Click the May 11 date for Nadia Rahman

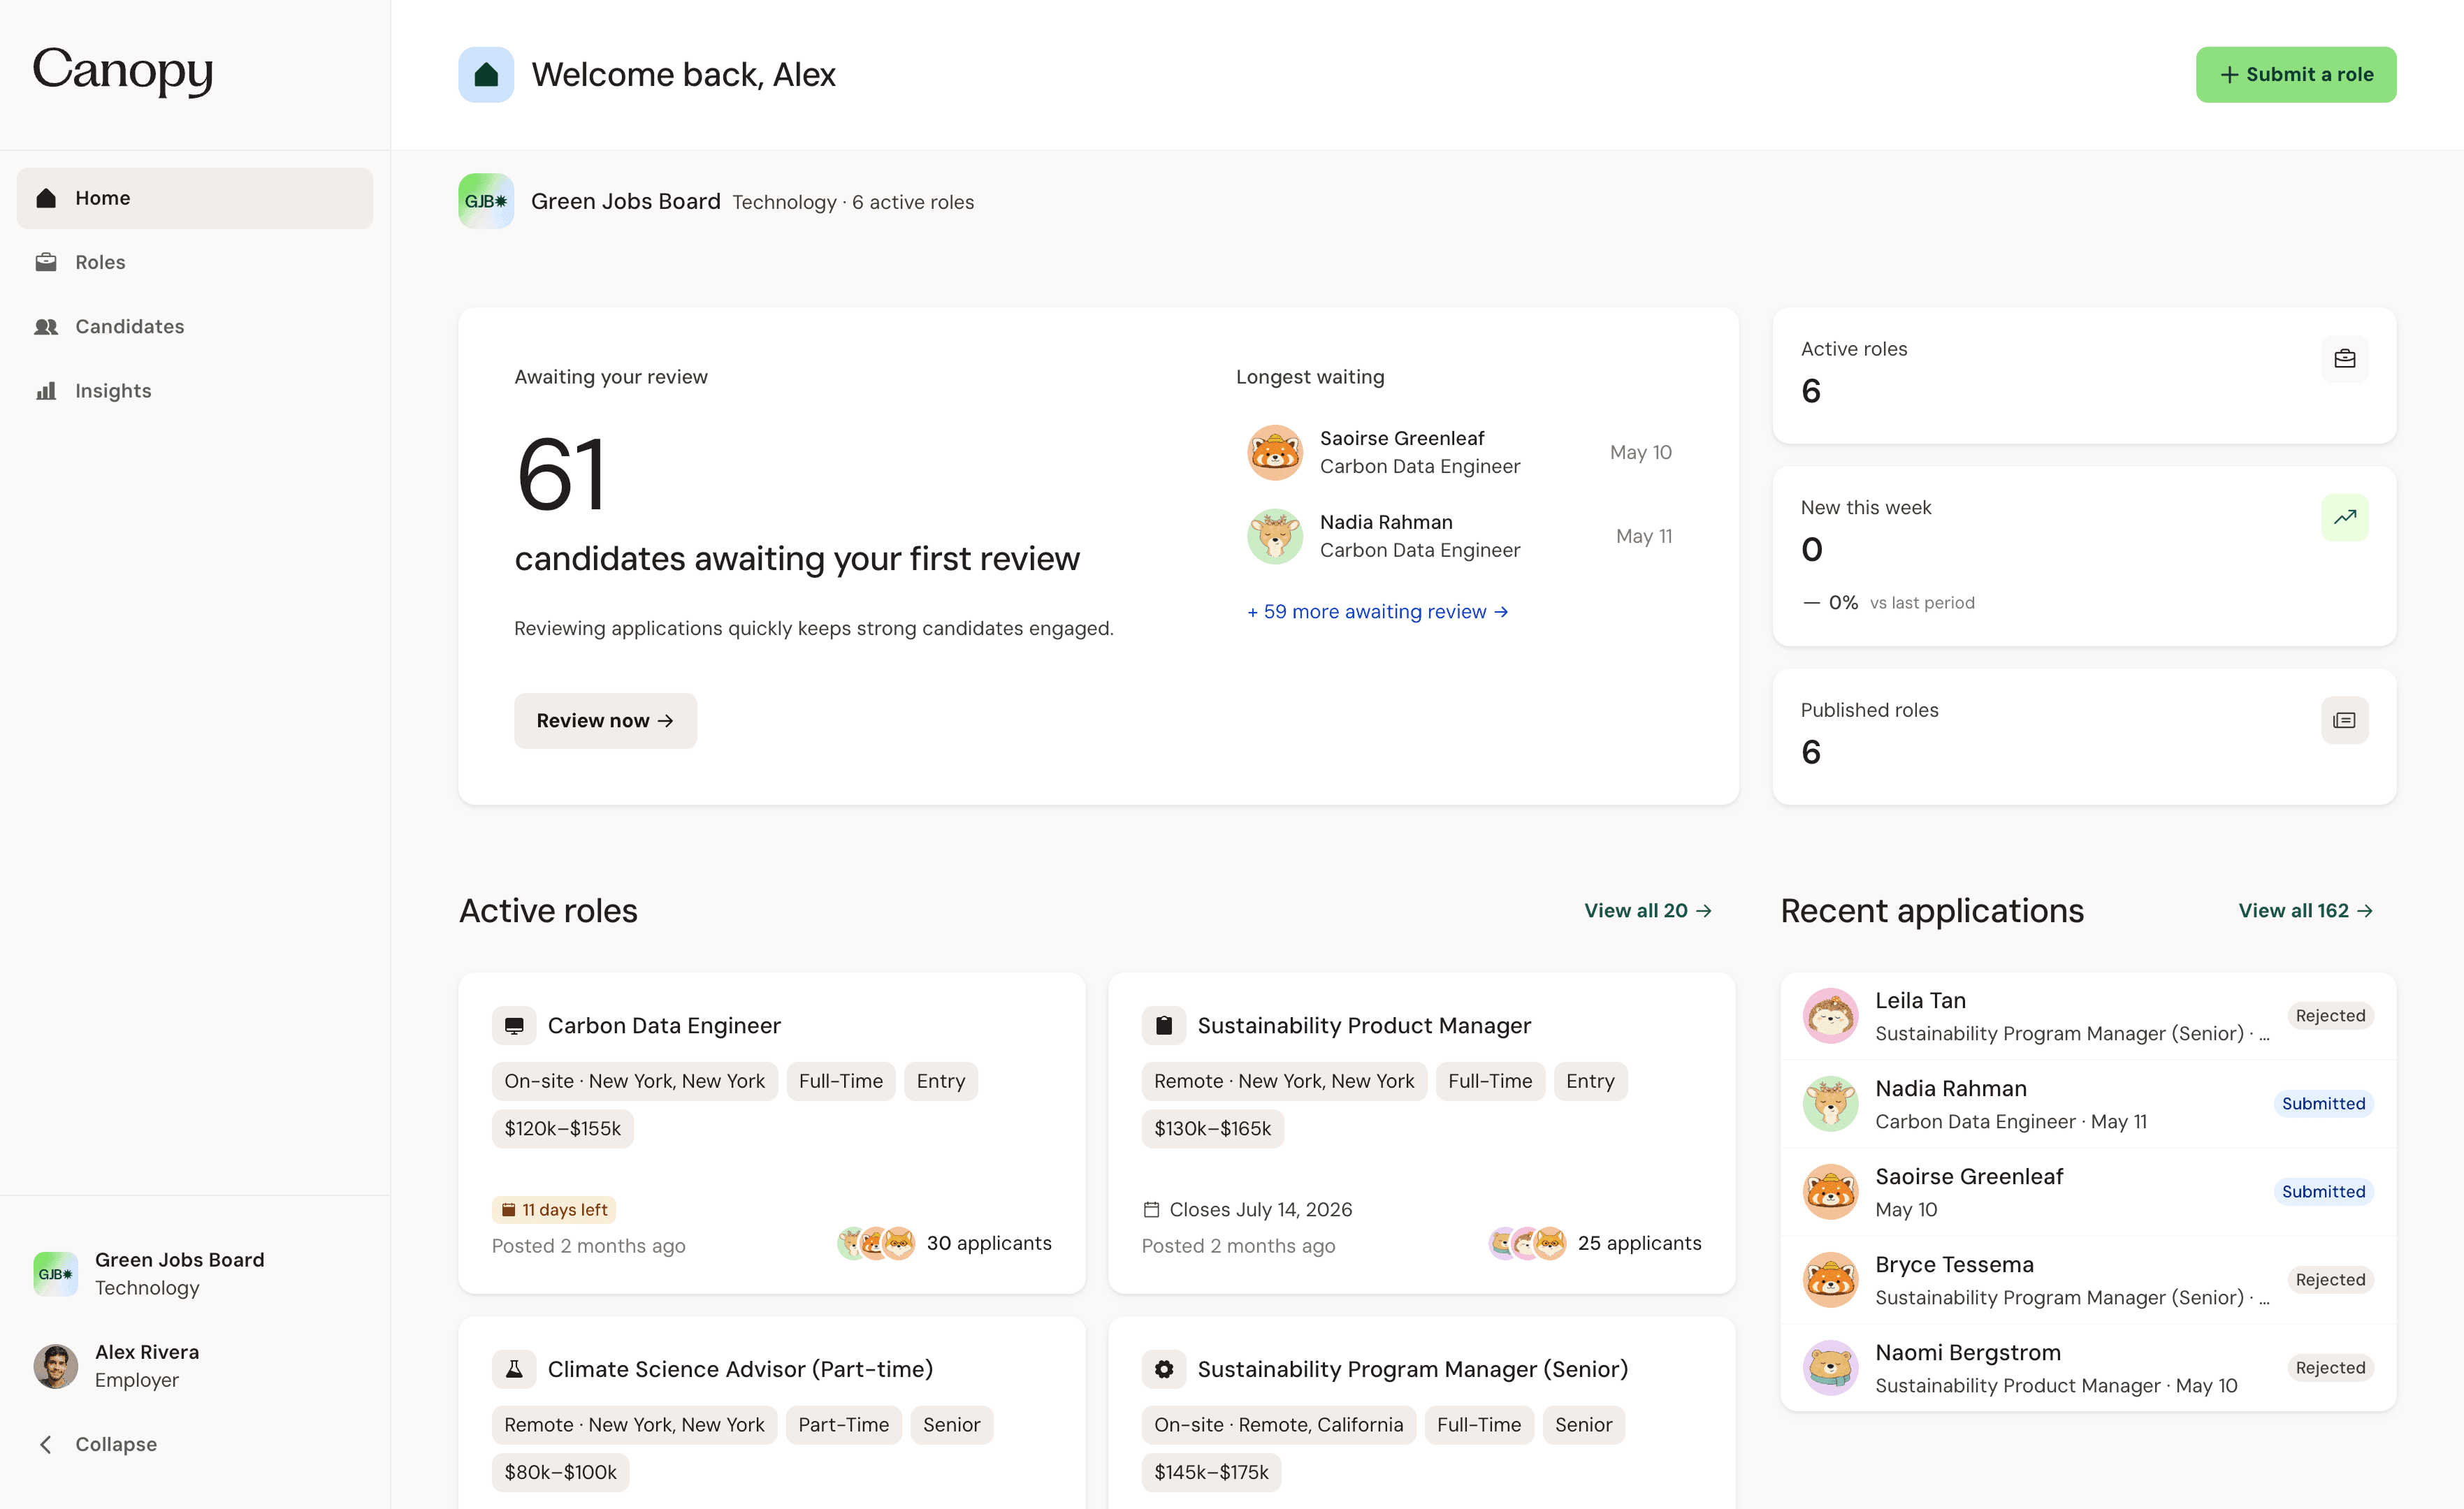click(x=1644, y=536)
